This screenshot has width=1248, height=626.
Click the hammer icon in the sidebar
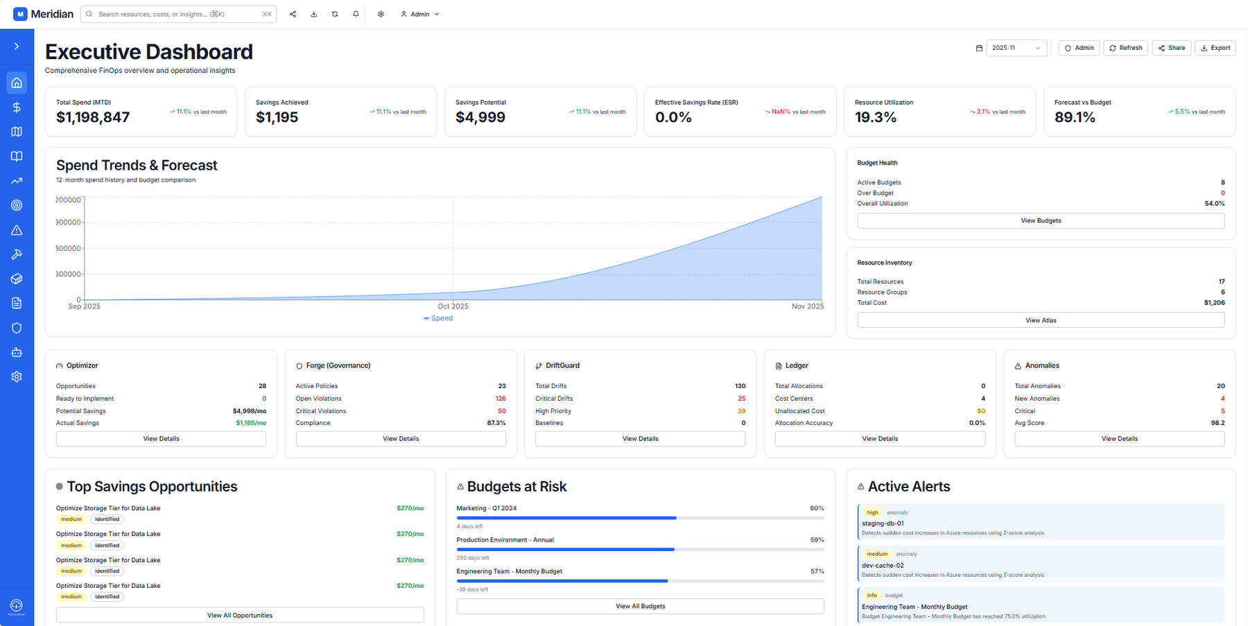(x=17, y=254)
